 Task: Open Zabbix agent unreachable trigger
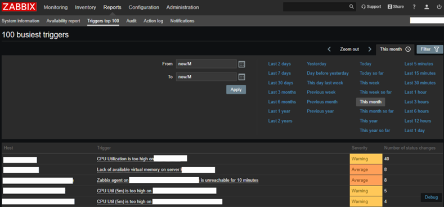177,180
